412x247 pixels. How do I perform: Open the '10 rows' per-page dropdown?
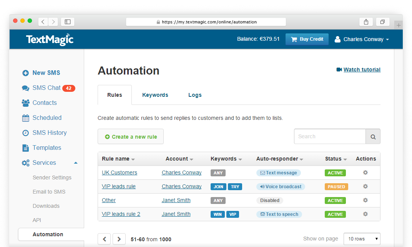(x=361, y=239)
